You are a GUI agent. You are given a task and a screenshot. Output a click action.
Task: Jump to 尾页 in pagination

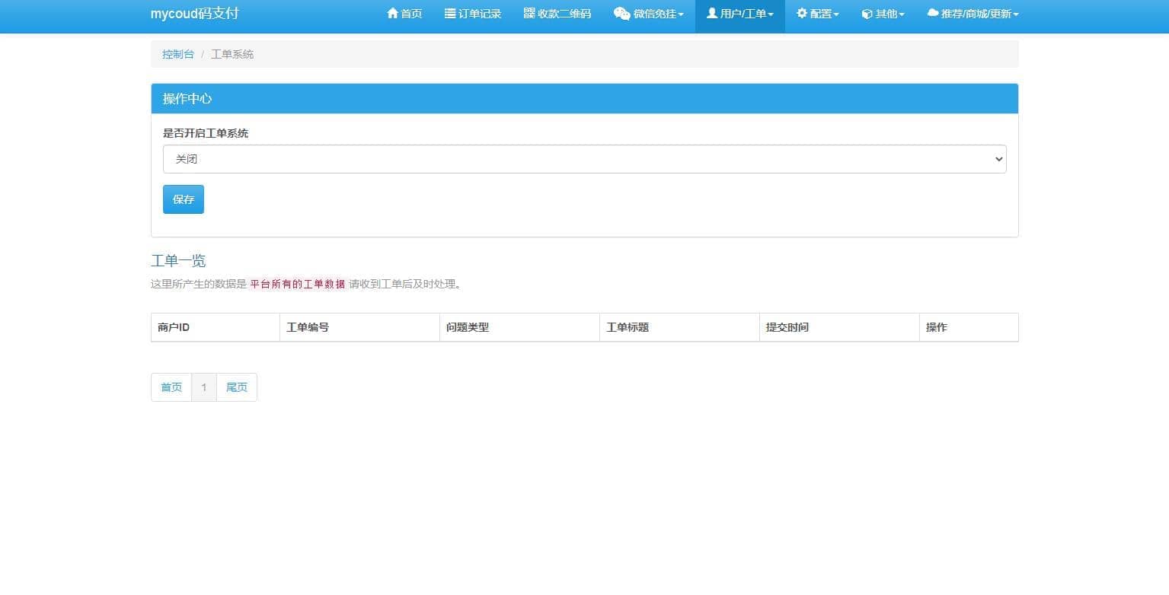[237, 387]
